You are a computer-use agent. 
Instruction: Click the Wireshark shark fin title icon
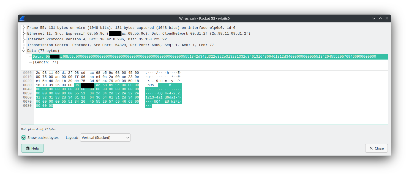click(x=22, y=18)
